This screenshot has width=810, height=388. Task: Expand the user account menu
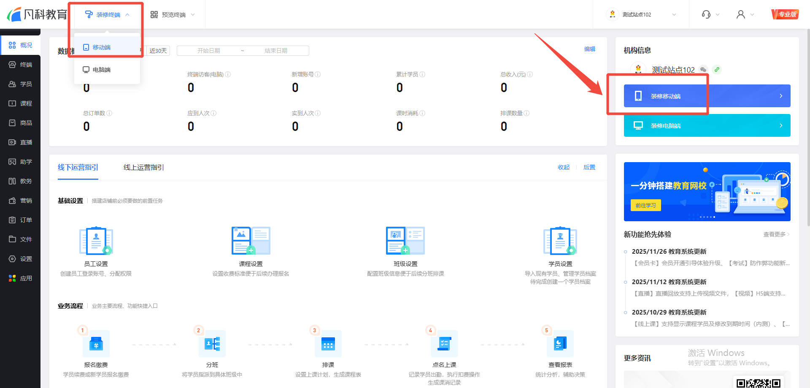click(x=745, y=15)
